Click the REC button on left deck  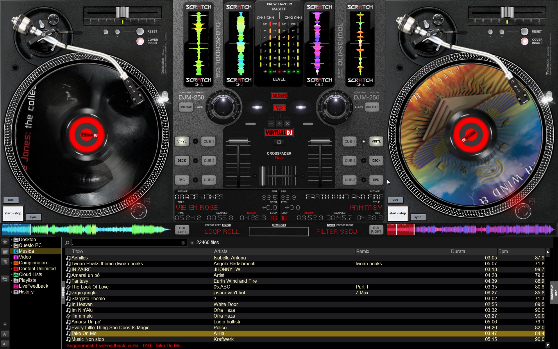[x=182, y=180]
